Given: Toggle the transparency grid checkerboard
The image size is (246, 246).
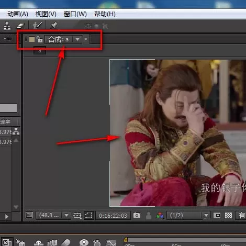Looking at the screenshot, I should click(228, 215).
